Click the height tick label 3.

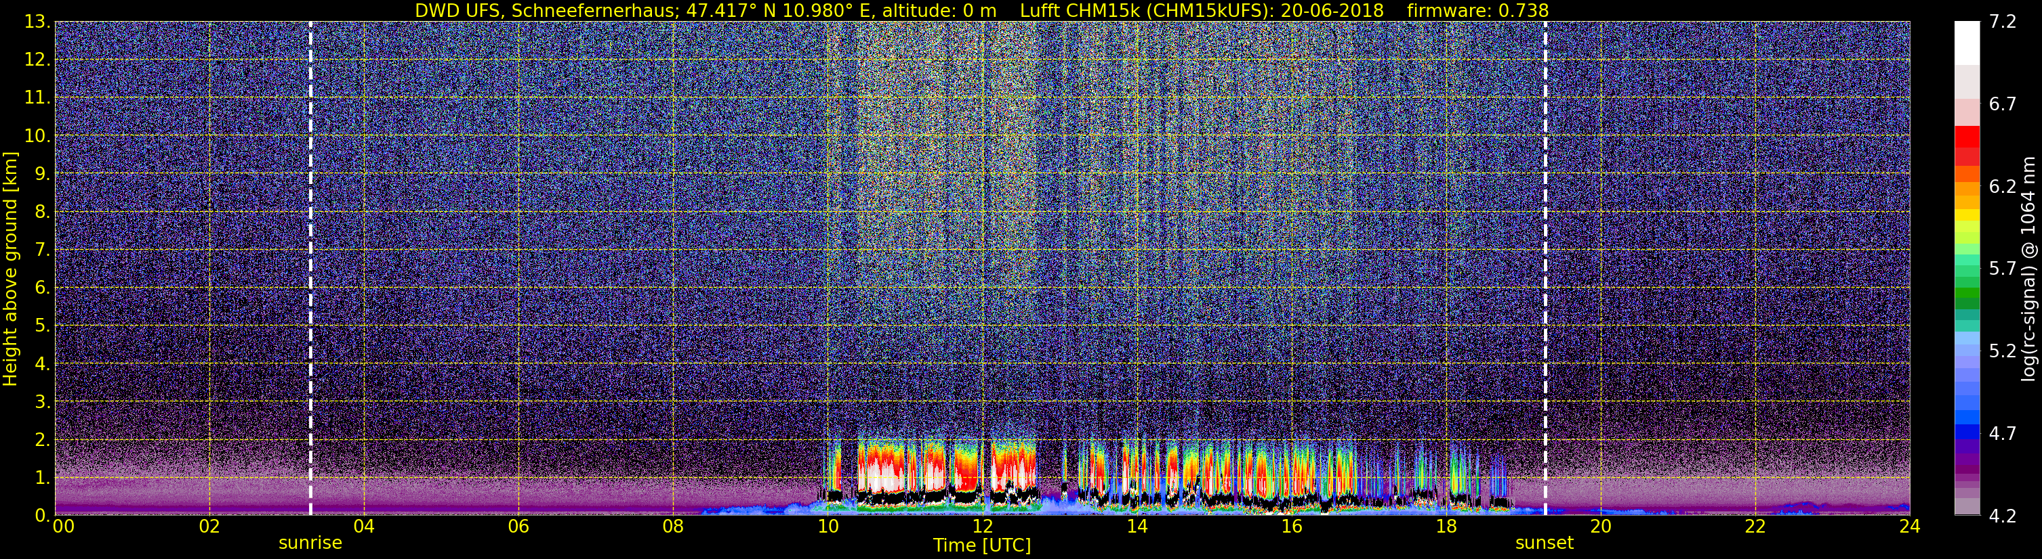(x=42, y=401)
